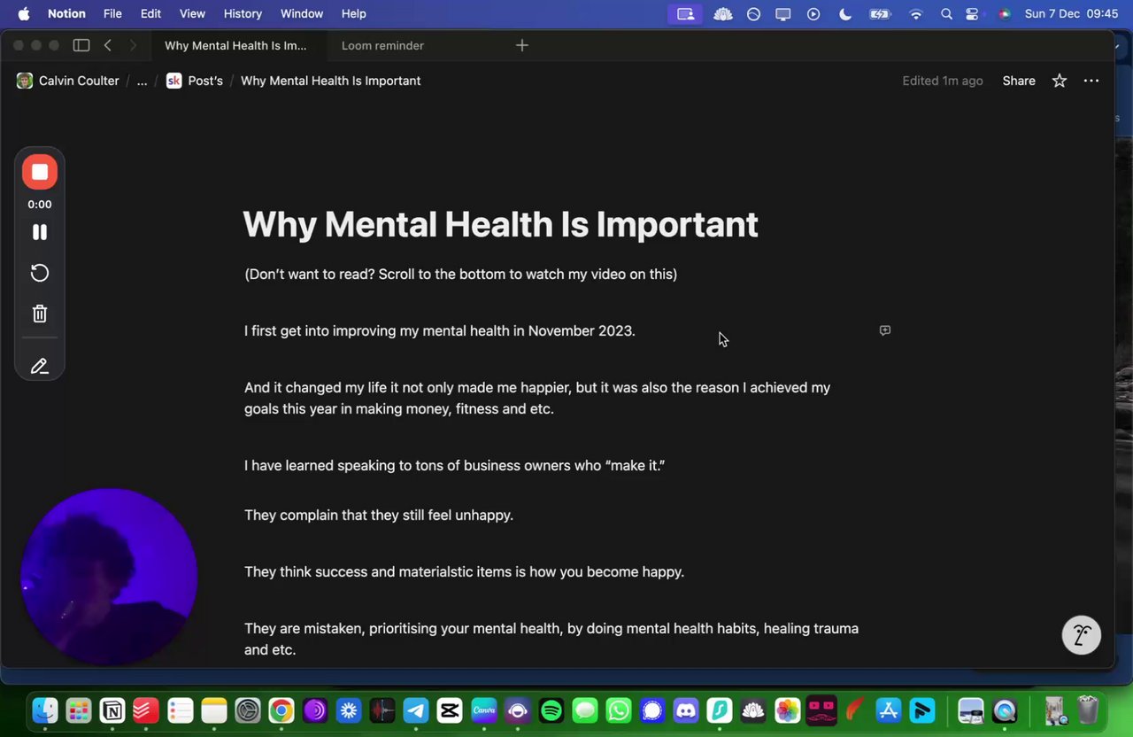
Task: Open the Notion app menu
Action: pos(66,13)
